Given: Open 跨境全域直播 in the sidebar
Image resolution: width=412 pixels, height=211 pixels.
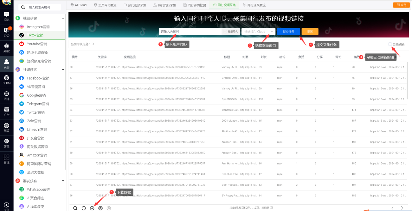Looking at the screenshot, I should coord(37,52).
